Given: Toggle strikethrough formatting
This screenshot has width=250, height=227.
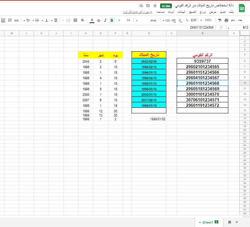Looking at the screenshot, I should pyautogui.click(x=98, y=20).
